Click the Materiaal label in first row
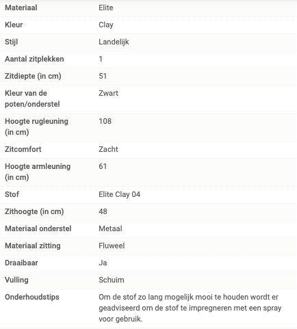Viewport: 297px width, 329px height. [x=21, y=8]
